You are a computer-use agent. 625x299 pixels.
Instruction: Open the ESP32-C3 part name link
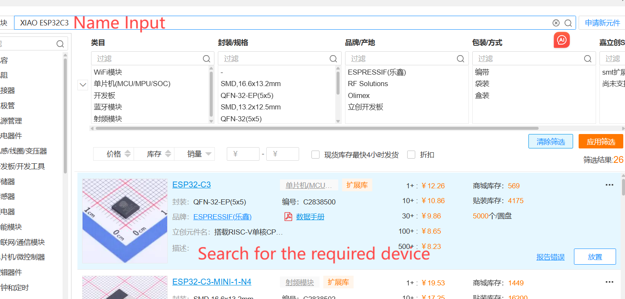(x=191, y=185)
